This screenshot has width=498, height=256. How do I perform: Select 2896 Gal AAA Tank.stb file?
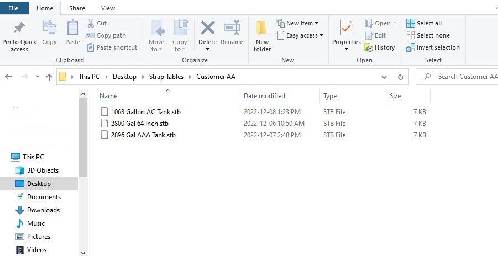pyautogui.click(x=143, y=135)
